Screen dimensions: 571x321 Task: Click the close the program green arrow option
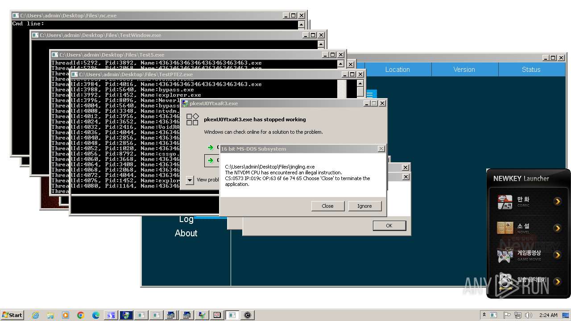tap(211, 160)
